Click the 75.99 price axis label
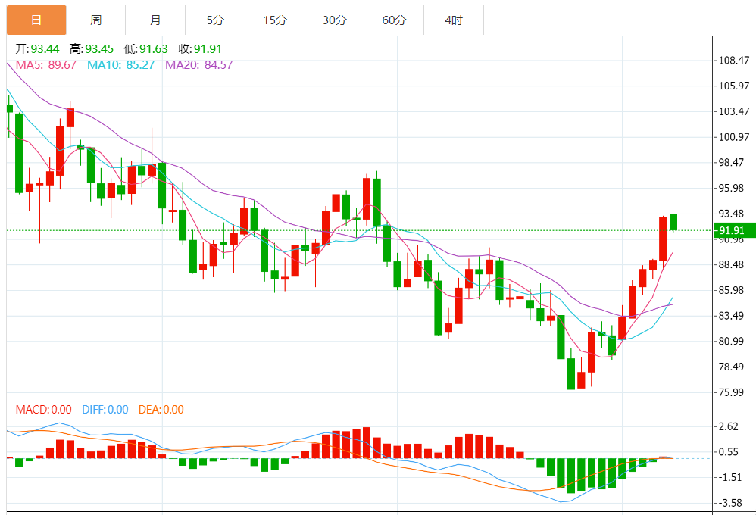This screenshot has height=515, width=756. coord(731,392)
